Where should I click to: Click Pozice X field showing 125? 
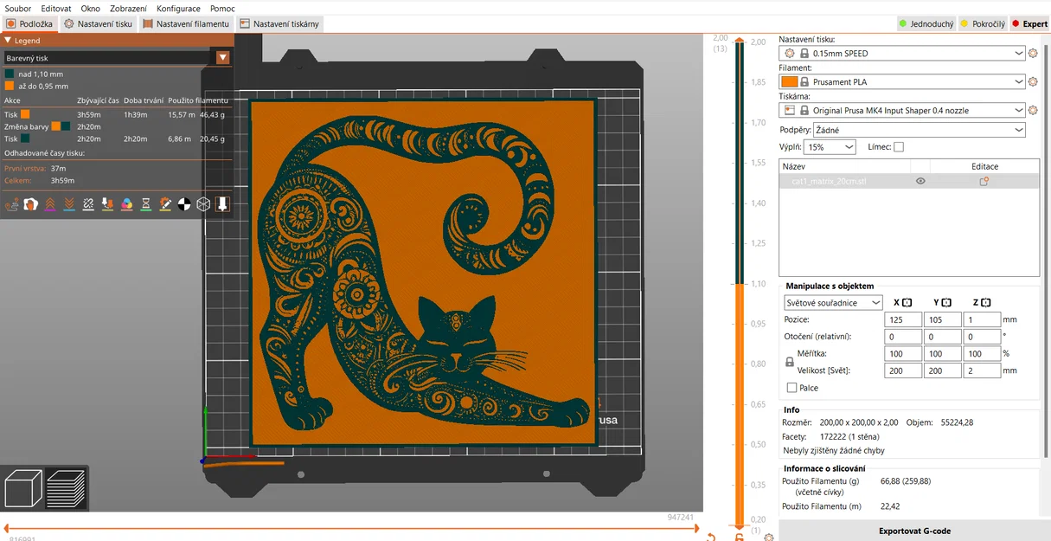[903, 319]
